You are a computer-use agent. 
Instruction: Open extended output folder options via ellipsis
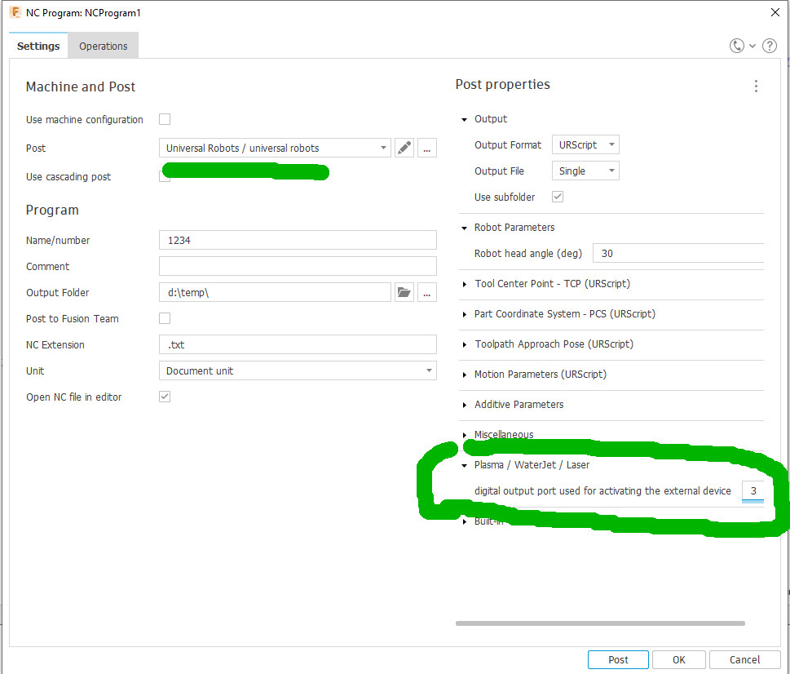pos(426,292)
